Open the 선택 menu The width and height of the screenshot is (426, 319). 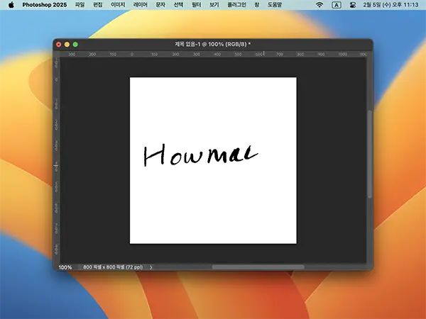pos(178,5)
